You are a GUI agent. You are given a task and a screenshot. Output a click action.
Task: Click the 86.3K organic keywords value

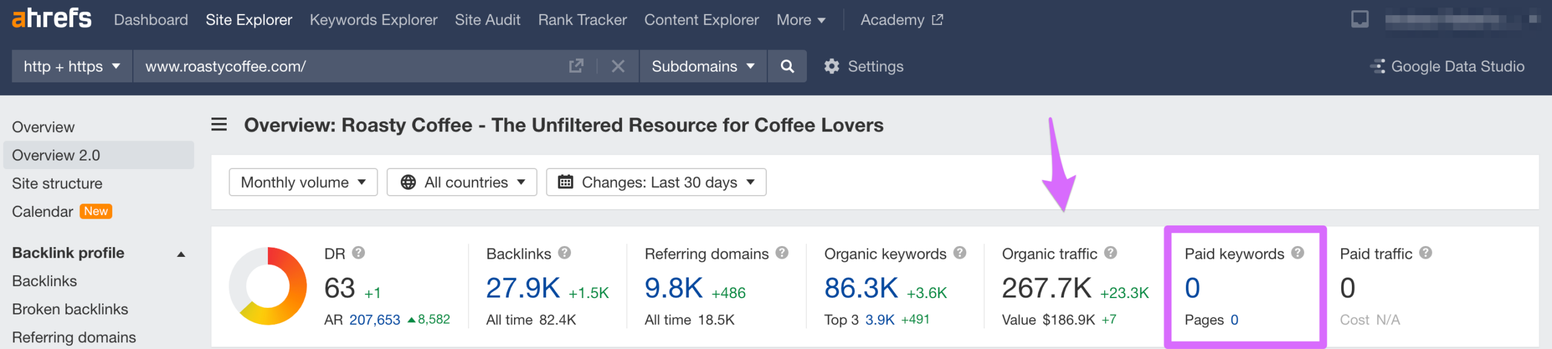pos(861,288)
